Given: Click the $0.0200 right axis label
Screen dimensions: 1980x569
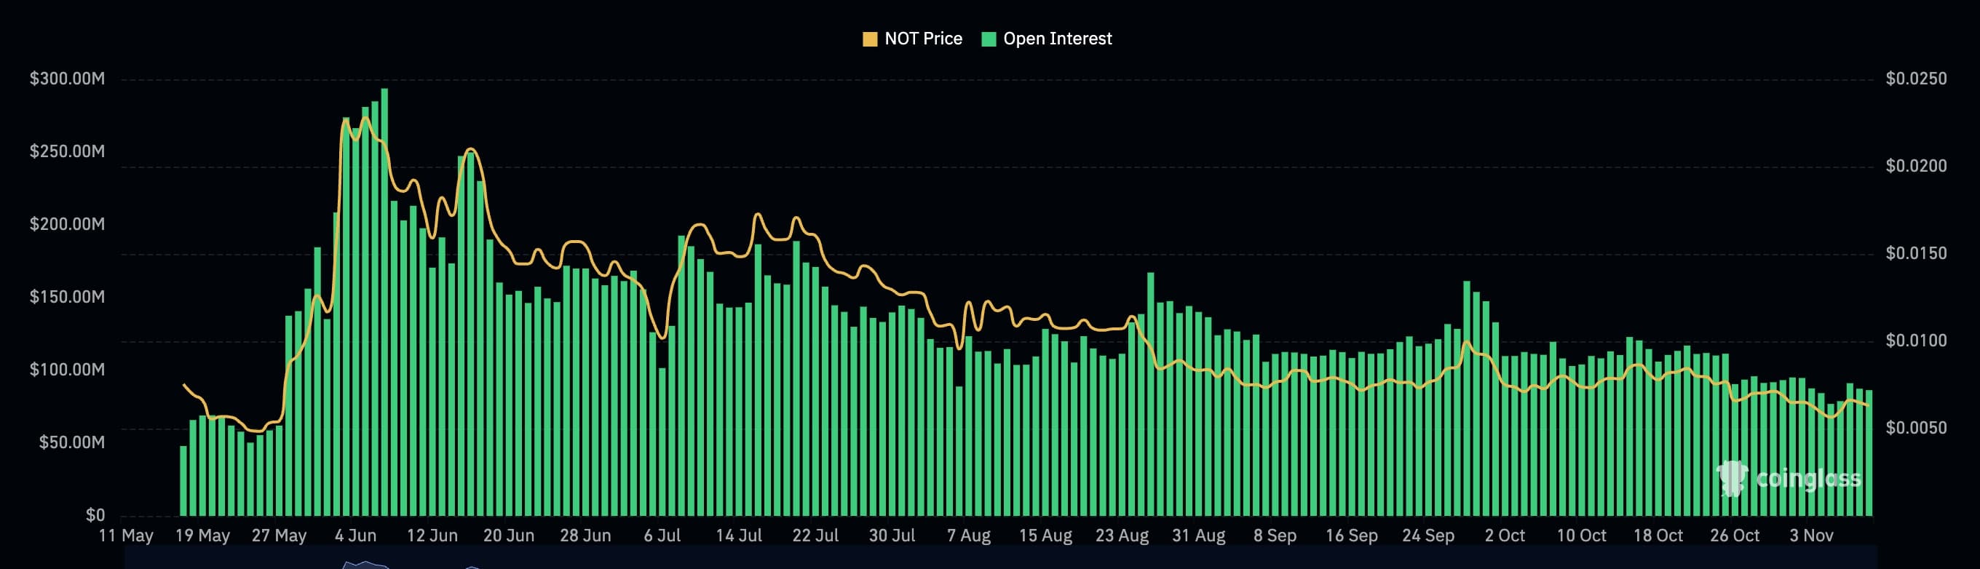Looking at the screenshot, I should [1916, 167].
